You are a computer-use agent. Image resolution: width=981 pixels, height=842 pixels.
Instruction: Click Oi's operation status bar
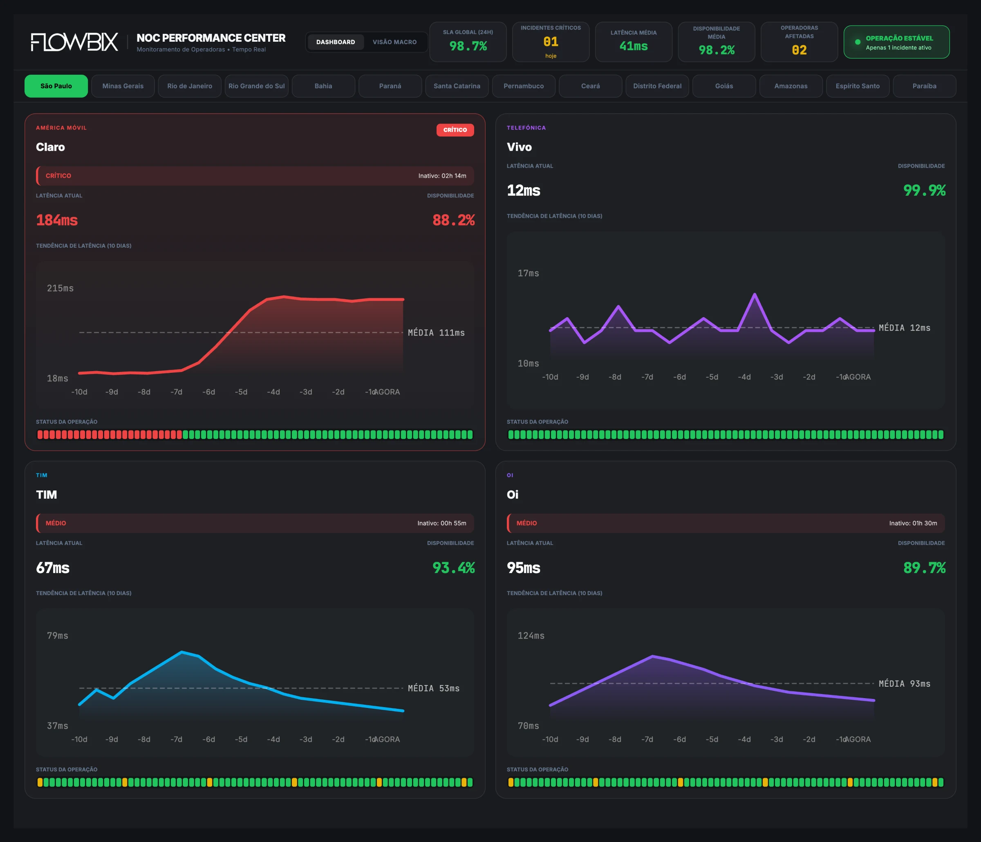click(726, 782)
